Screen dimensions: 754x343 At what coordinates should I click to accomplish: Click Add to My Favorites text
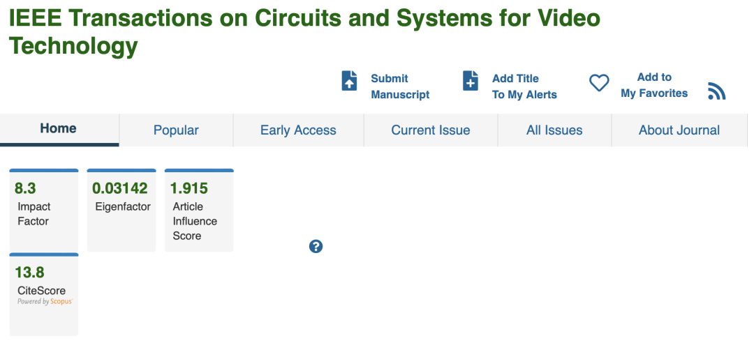coord(654,85)
